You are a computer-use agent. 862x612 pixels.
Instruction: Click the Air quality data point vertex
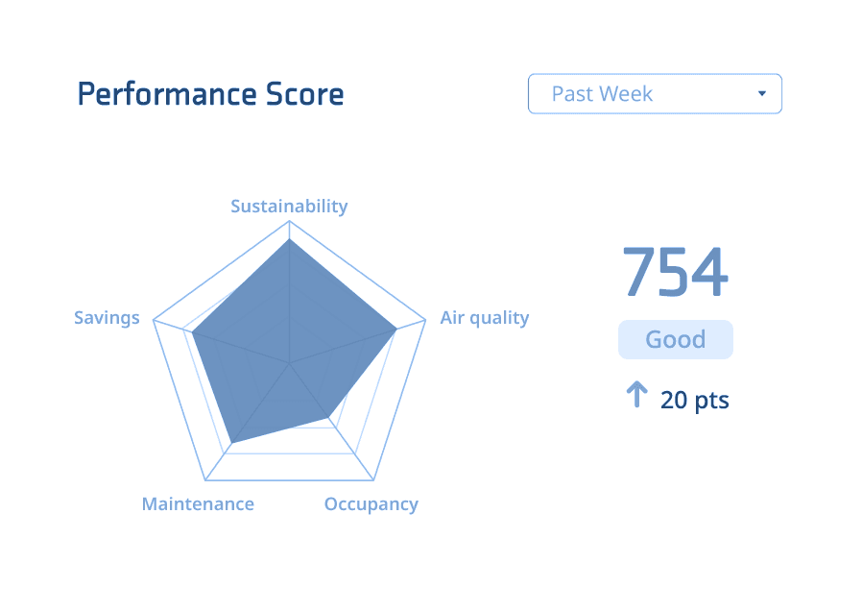[396, 330]
